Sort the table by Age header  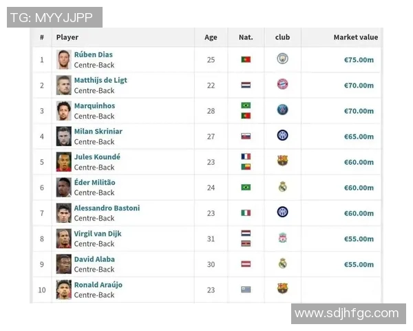pos(211,37)
